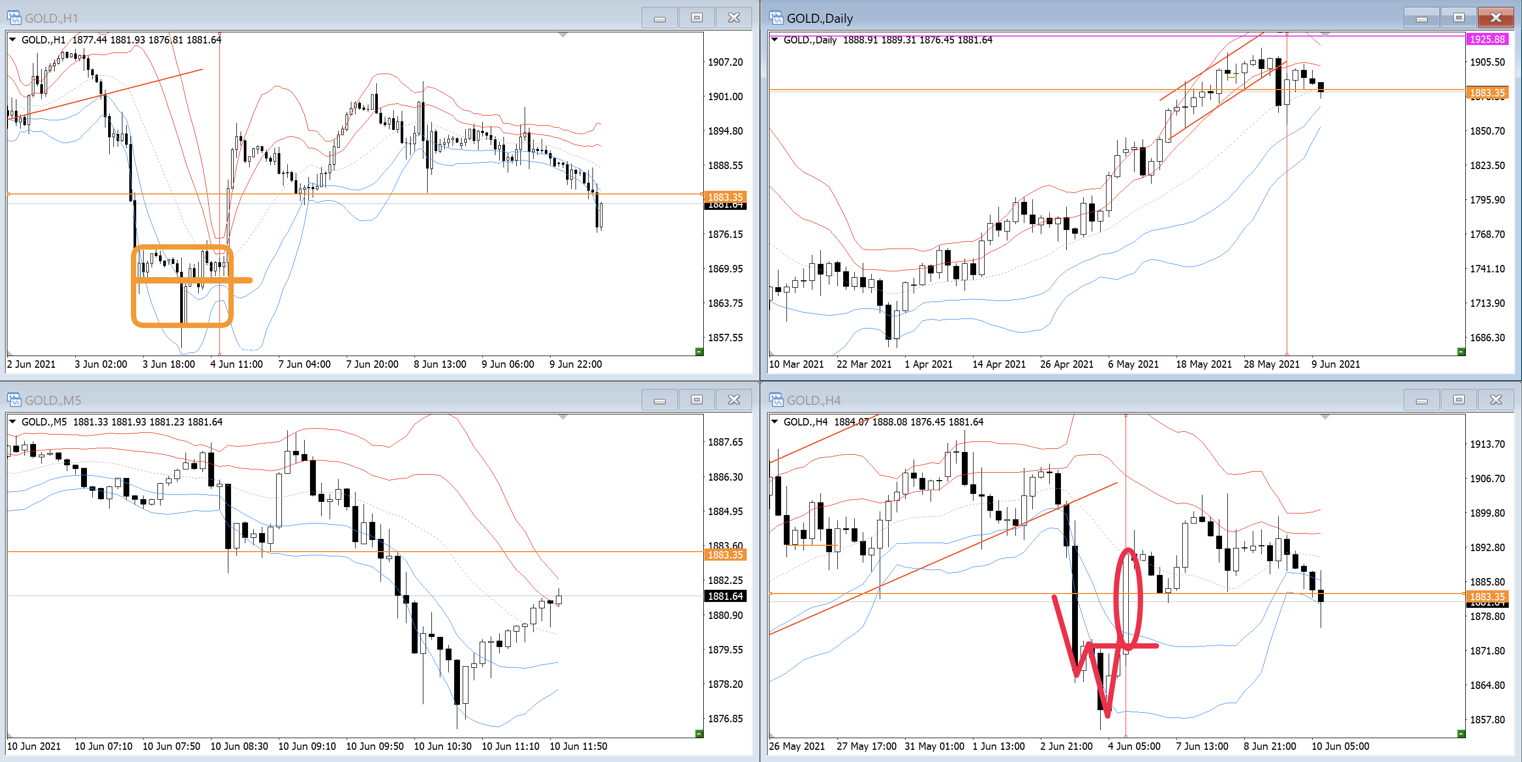Expand the triangle next to GOLD.,Daily label

(x=775, y=40)
